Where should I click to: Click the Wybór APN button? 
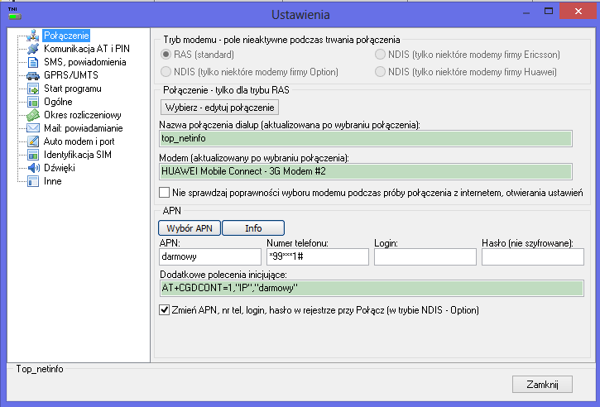click(189, 227)
